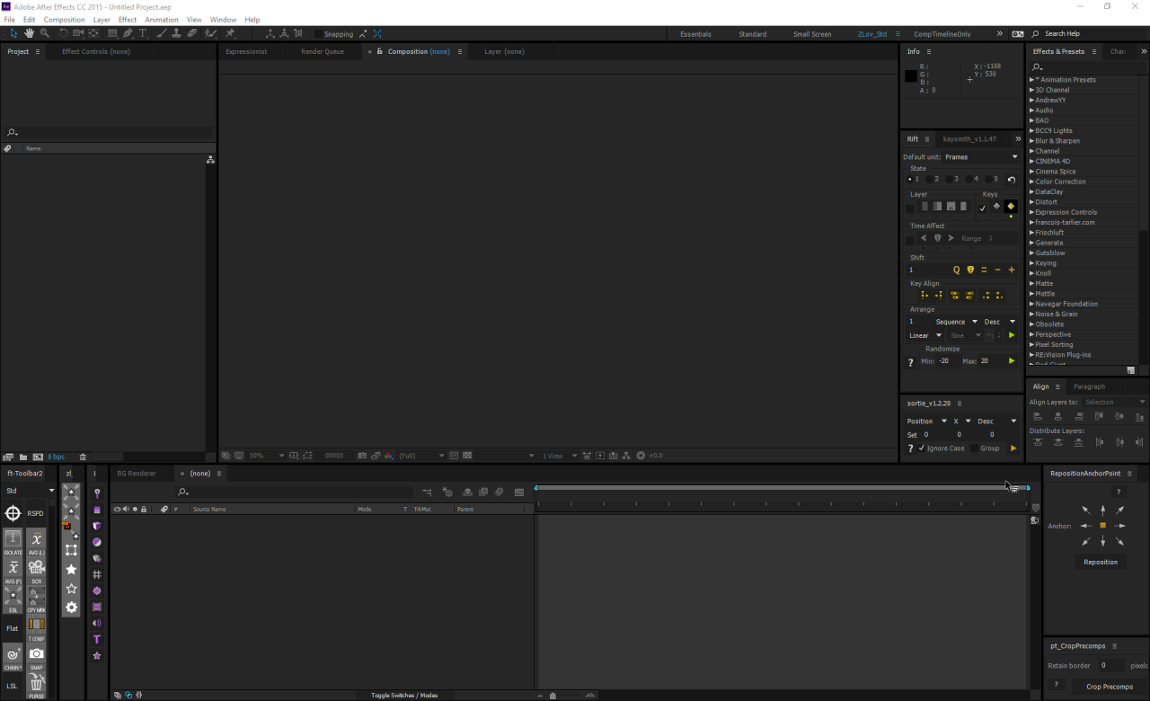This screenshot has height=701, width=1150.
Task: Click the PURGE trash icon in ft-Toolbar
Action: tap(36, 683)
